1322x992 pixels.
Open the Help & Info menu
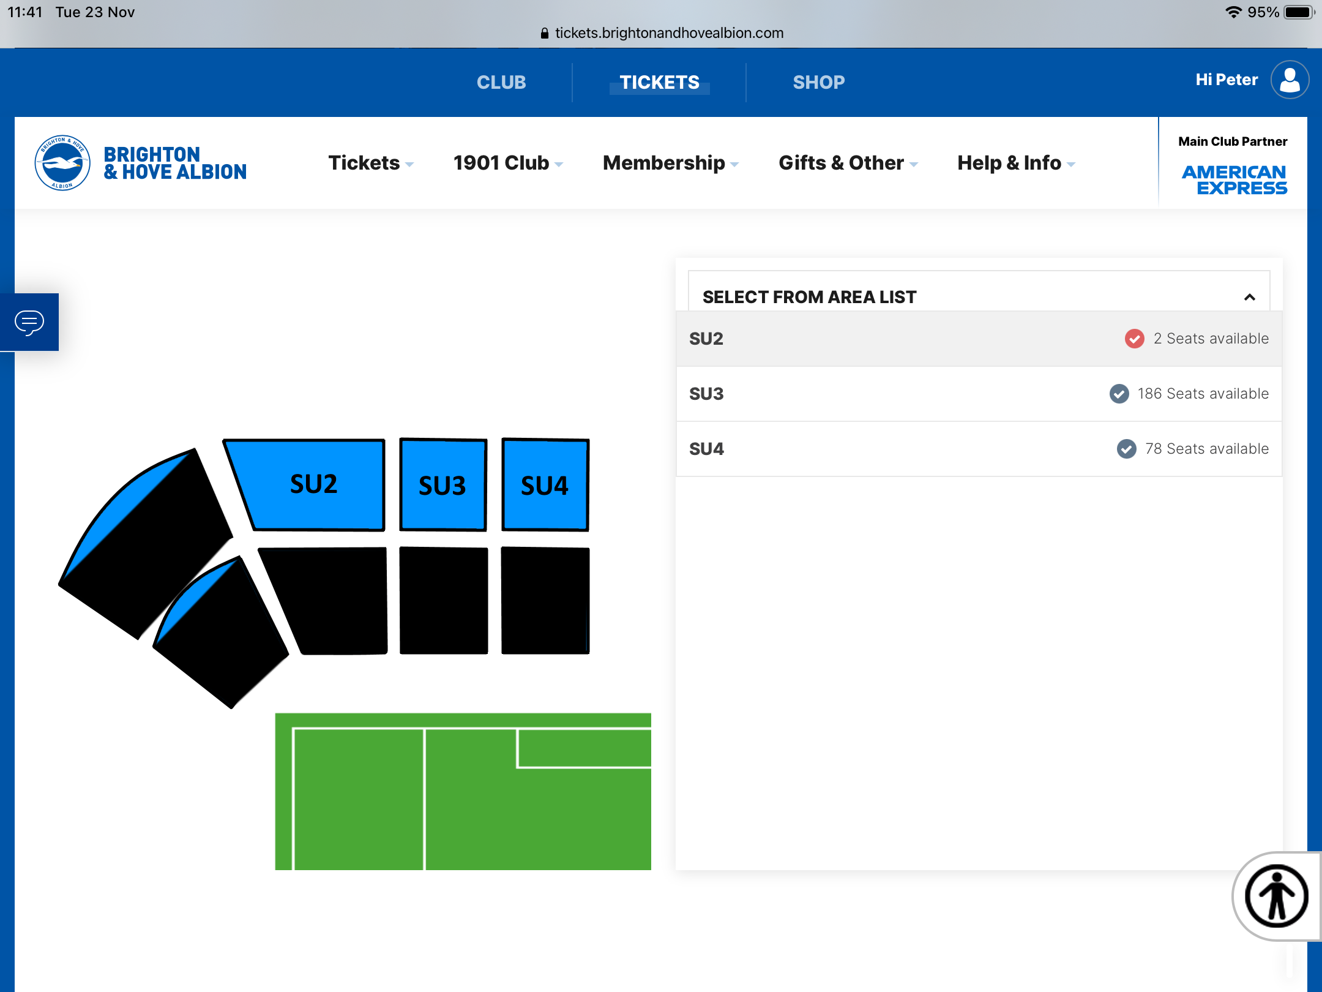[1016, 163]
